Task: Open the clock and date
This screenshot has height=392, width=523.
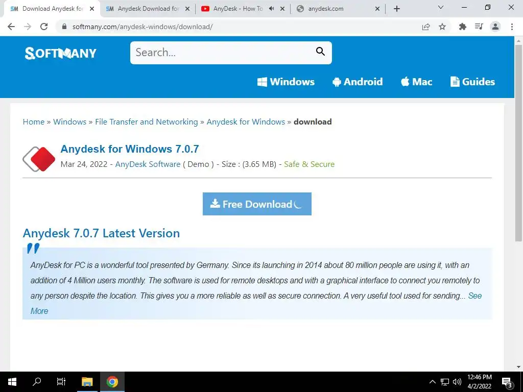Action: [x=480, y=382]
